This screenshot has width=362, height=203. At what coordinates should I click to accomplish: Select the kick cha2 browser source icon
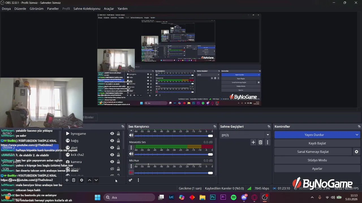68,155
